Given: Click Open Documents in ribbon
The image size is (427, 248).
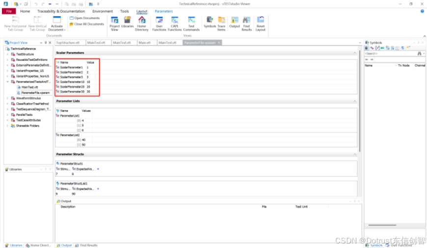Looking at the screenshot, I should click(85, 18).
